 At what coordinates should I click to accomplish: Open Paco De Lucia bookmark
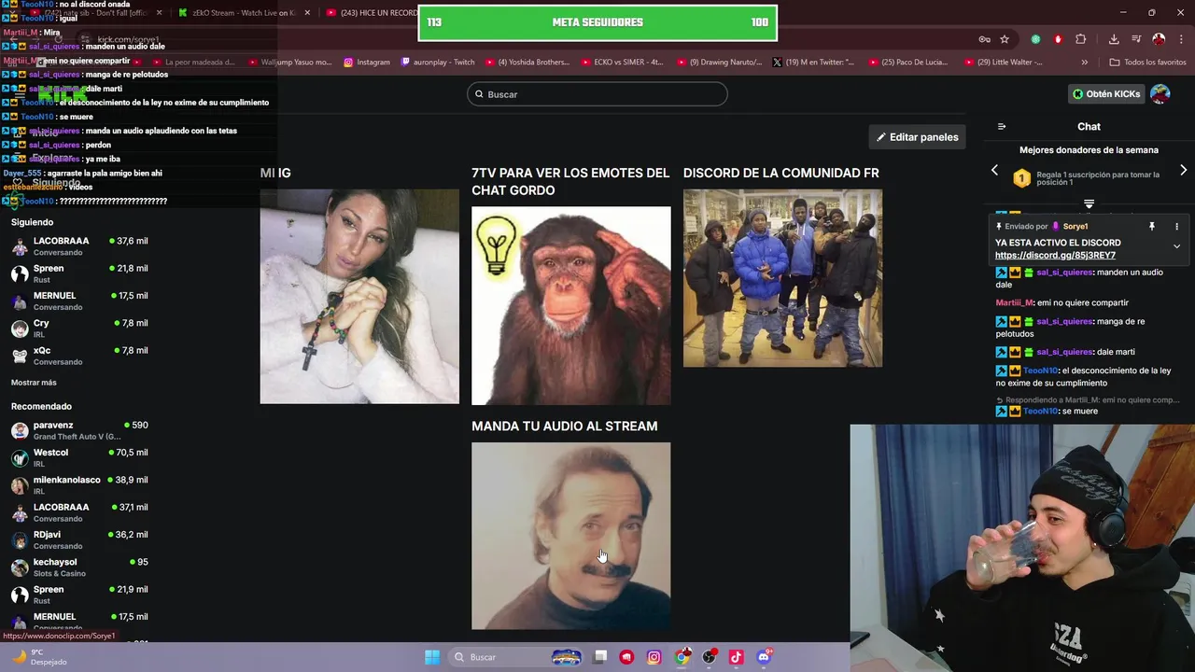coord(908,63)
